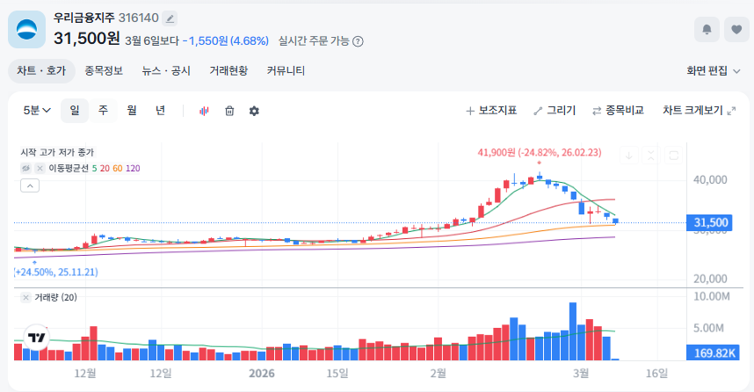Switch to the 종목정보 tab
This screenshot has height=392, width=754.
104,71
